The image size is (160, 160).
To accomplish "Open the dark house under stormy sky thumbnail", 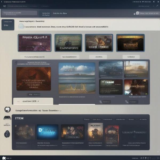I will 111,70.
